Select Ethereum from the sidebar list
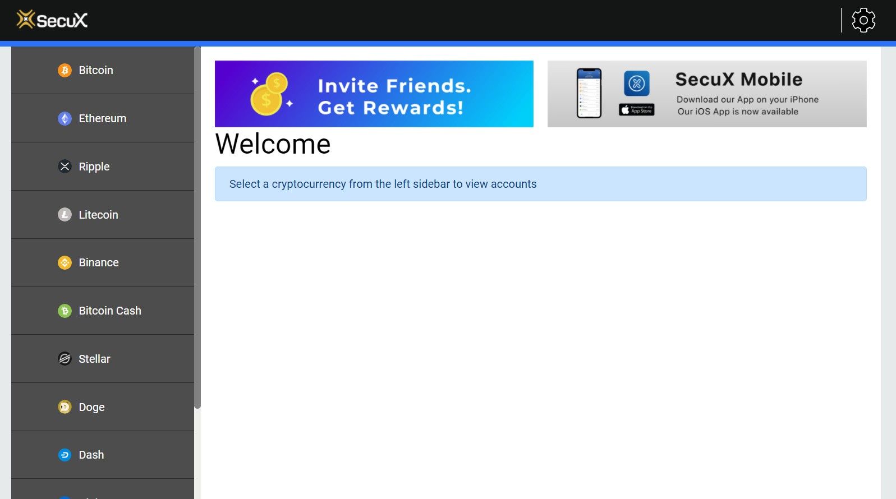This screenshot has width=896, height=499. coord(103,118)
